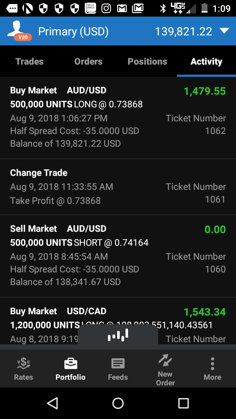Open the Buy Market USD/CAD activity entry
236x419 pixels.
[118, 321]
